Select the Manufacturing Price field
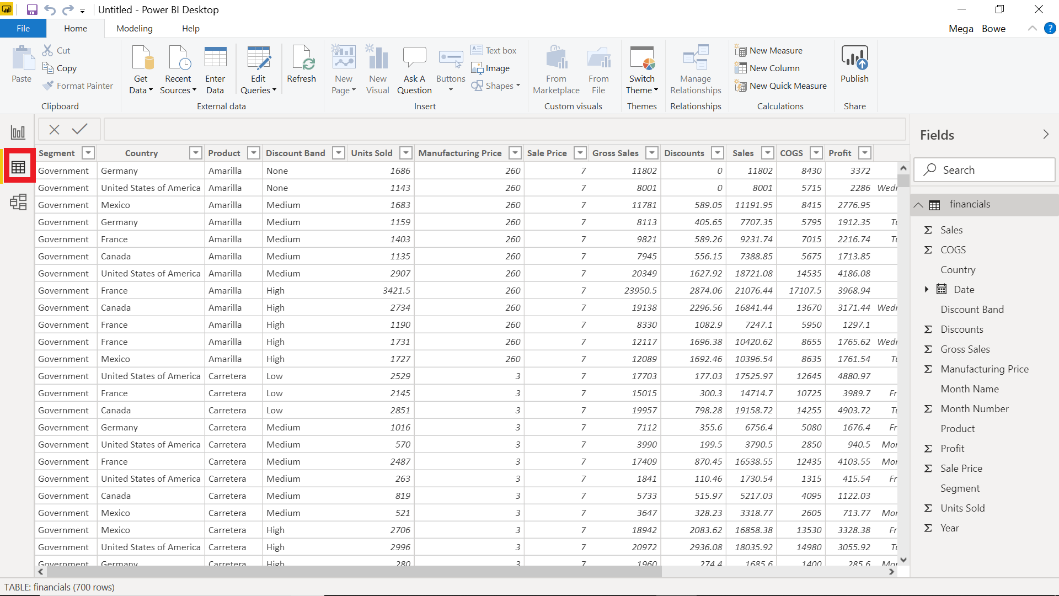The image size is (1059, 596). pos(985,369)
